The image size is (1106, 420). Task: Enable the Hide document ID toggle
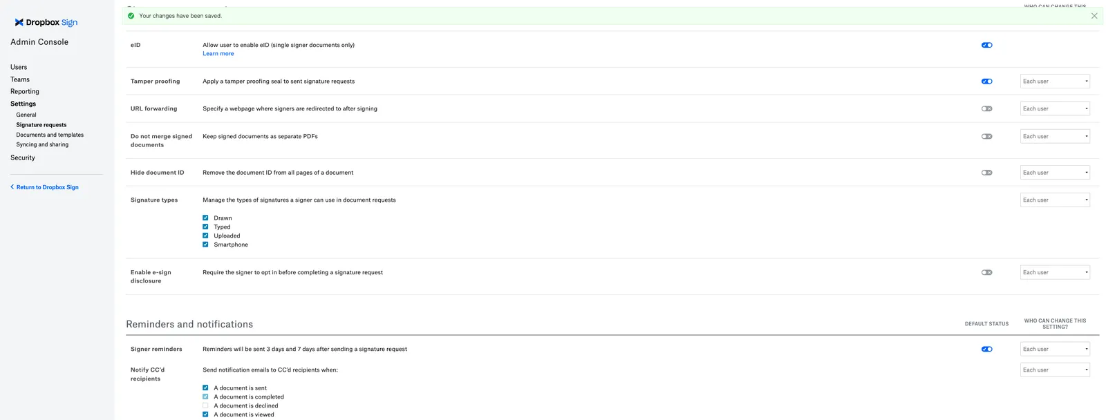(x=986, y=173)
